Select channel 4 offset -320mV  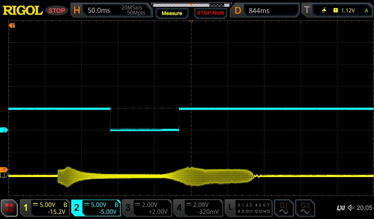(208, 212)
